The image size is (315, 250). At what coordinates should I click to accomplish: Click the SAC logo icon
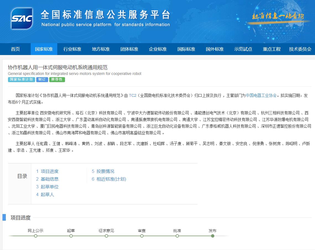point(22,19)
